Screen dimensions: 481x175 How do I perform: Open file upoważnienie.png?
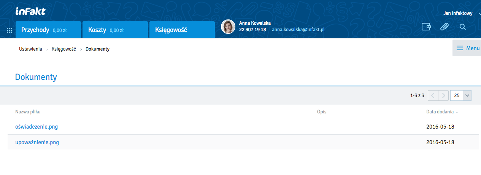[37, 142]
